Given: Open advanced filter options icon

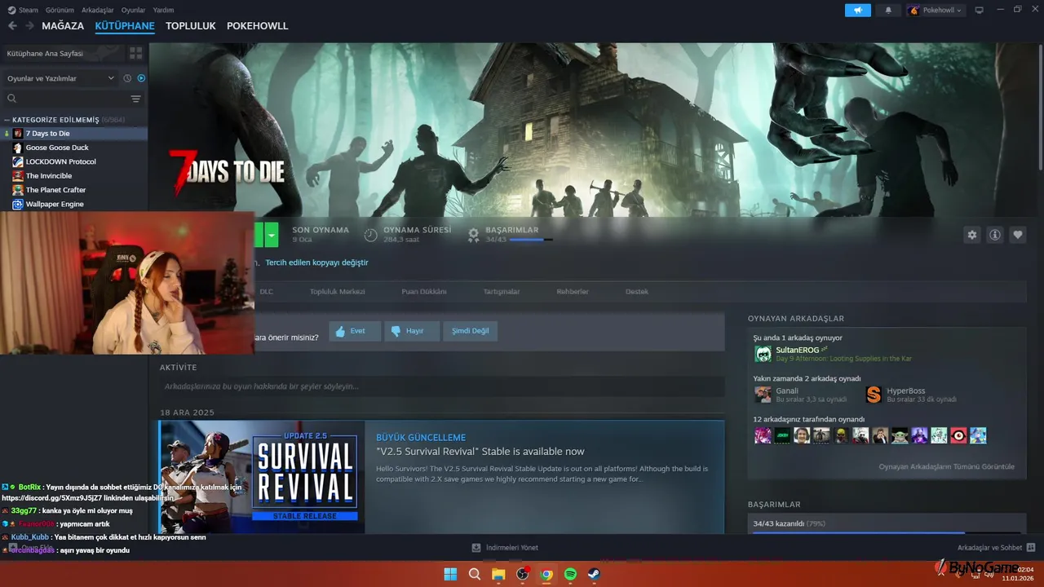Looking at the screenshot, I should pos(135,99).
